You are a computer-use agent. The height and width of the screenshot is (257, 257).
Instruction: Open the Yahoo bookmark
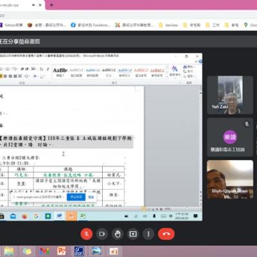[x=11, y=25]
